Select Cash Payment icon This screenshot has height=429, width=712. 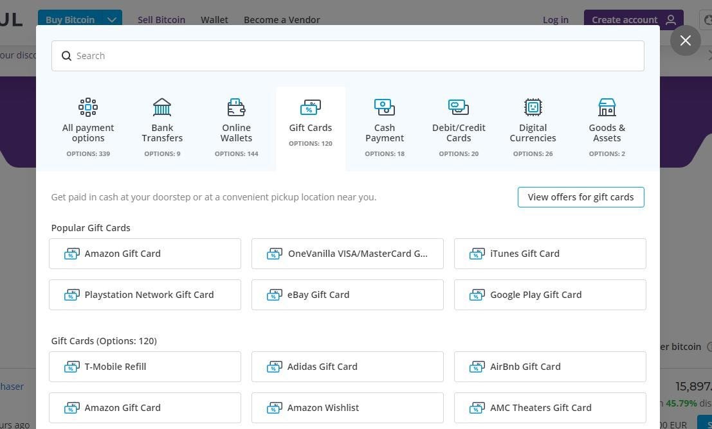point(385,107)
